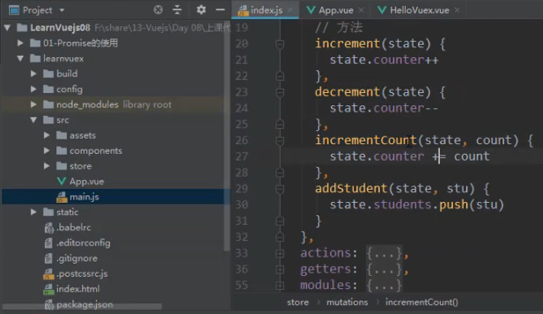Select .postcssrc.js file

click(82, 274)
